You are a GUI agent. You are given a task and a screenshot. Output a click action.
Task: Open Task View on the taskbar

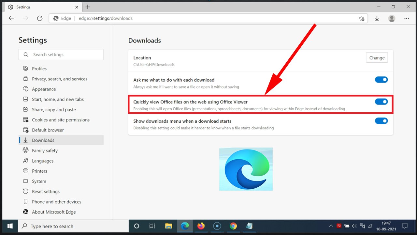152,226
